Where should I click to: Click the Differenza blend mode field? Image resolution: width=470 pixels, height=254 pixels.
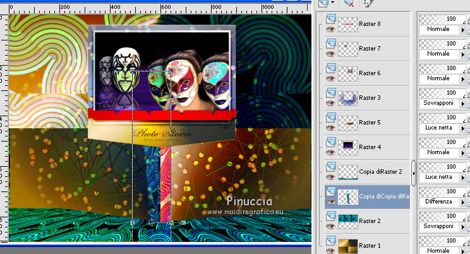[x=439, y=202]
